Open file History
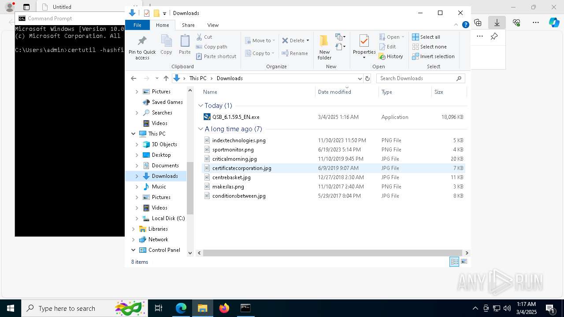The image size is (564, 317). pos(391,56)
